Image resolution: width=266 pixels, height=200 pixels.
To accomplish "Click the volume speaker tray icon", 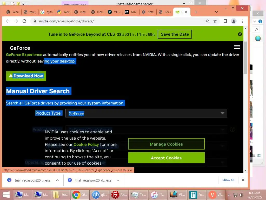I will pyautogui.click(x=241, y=195).
